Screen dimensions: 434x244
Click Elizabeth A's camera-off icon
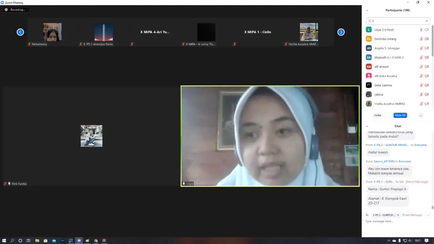pos(427,58)
